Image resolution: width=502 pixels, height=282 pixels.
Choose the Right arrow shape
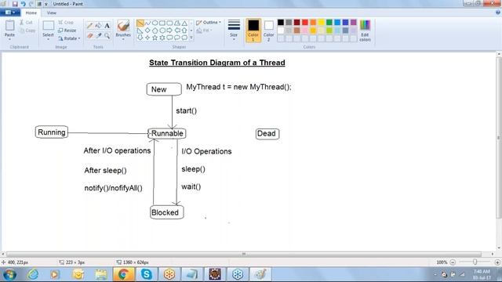[169, 31]
